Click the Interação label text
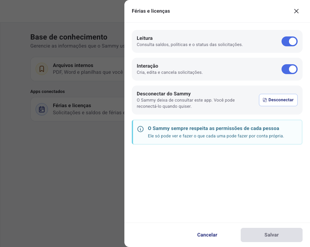This screenshot has height=247, width=310. pyautogui.click(x=148, y=66)
